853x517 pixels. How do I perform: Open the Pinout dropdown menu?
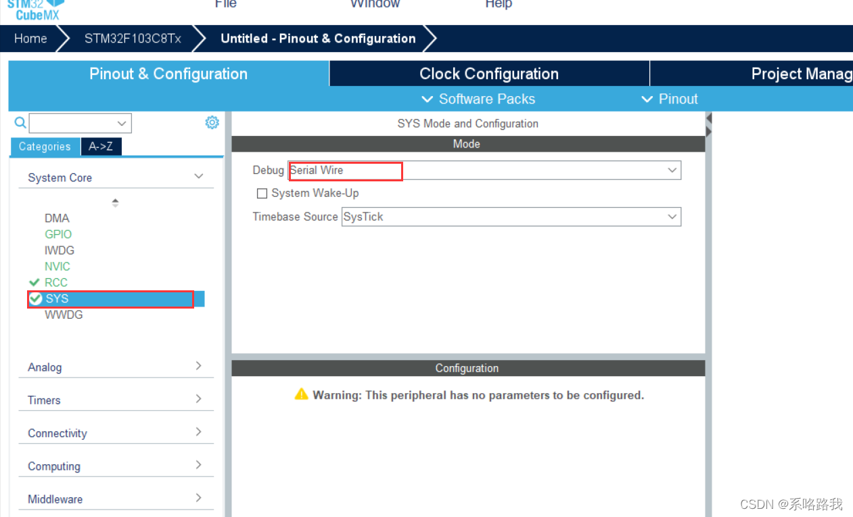pos(669,99)
